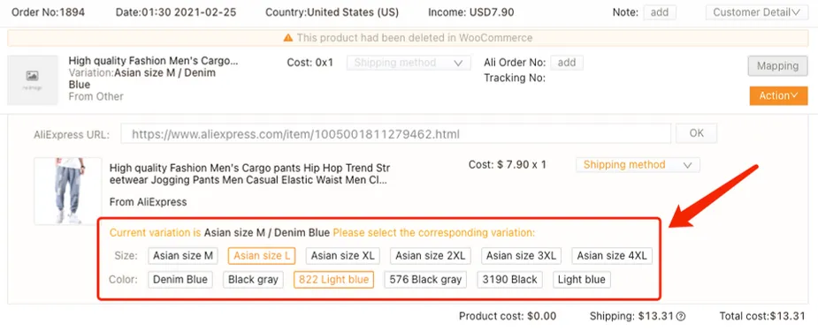Choose the Light blue color option
Screen dimensions: 818x331
click(x=581, y=280)
